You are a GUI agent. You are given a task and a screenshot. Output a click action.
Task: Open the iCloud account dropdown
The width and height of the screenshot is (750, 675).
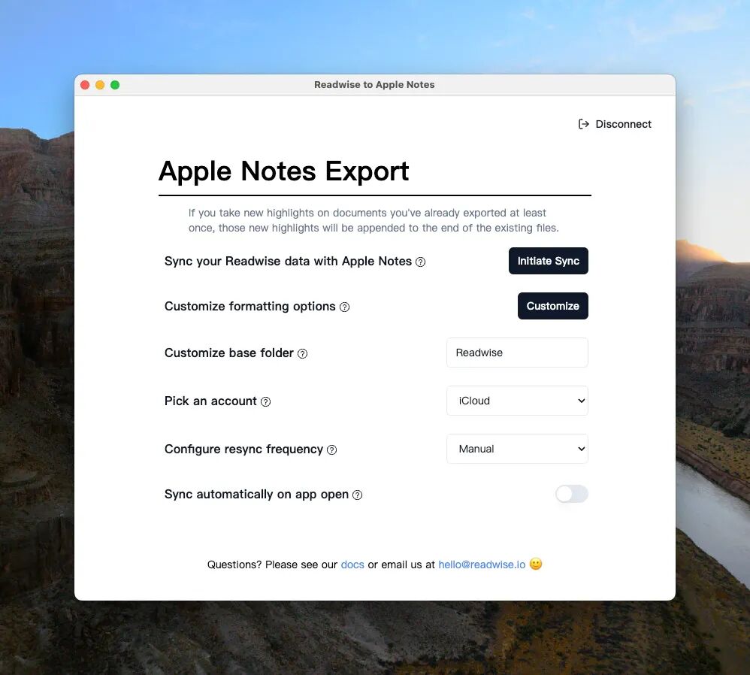click(x=517, y=401)
